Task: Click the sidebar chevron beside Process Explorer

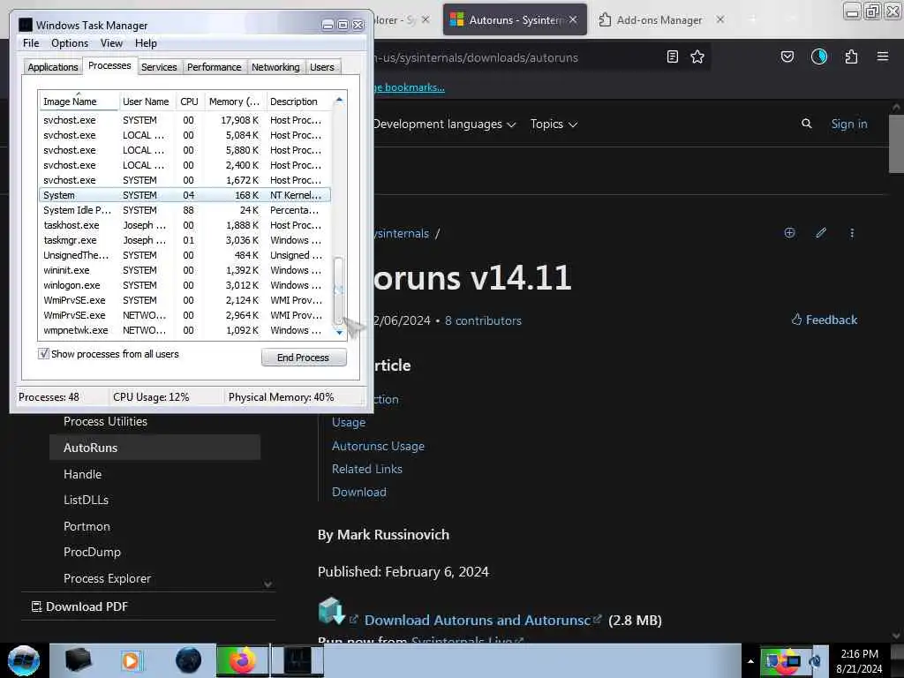Action: [x=268, y=584]
